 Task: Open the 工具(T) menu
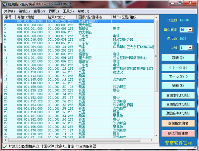pyautogui.click(x=68, y=11)
